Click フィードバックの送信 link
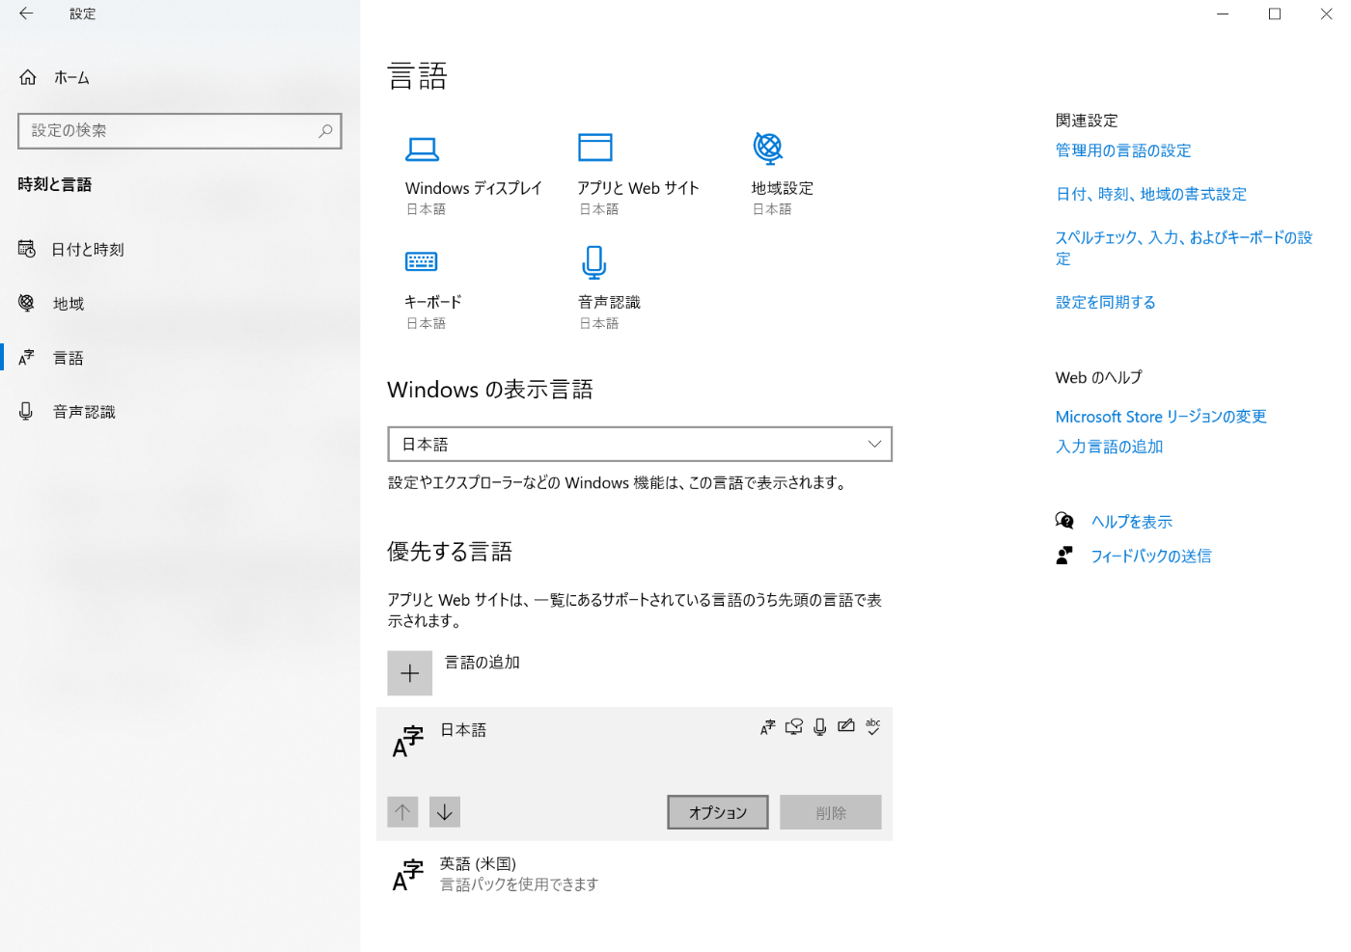 pyautogui.click(x=1151, y=556)
